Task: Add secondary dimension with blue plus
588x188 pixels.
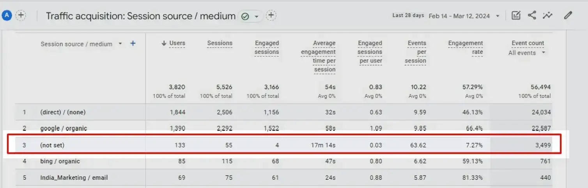Action: (x=133, y=44)
